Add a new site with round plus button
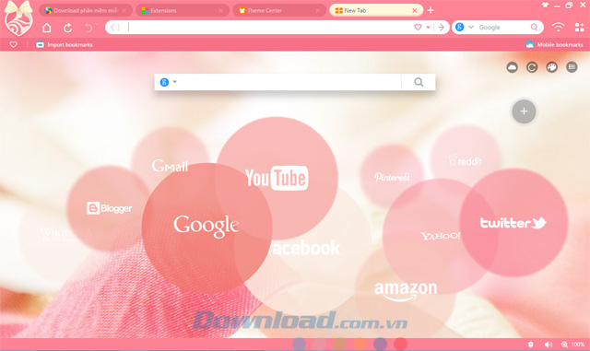 pyautogui.click(x=524, y=111)
